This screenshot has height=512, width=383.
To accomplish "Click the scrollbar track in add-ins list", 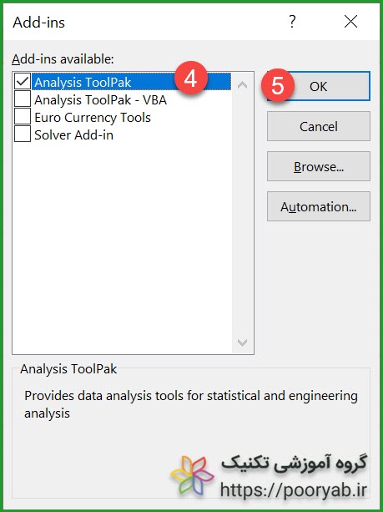I will pos(242,212).
